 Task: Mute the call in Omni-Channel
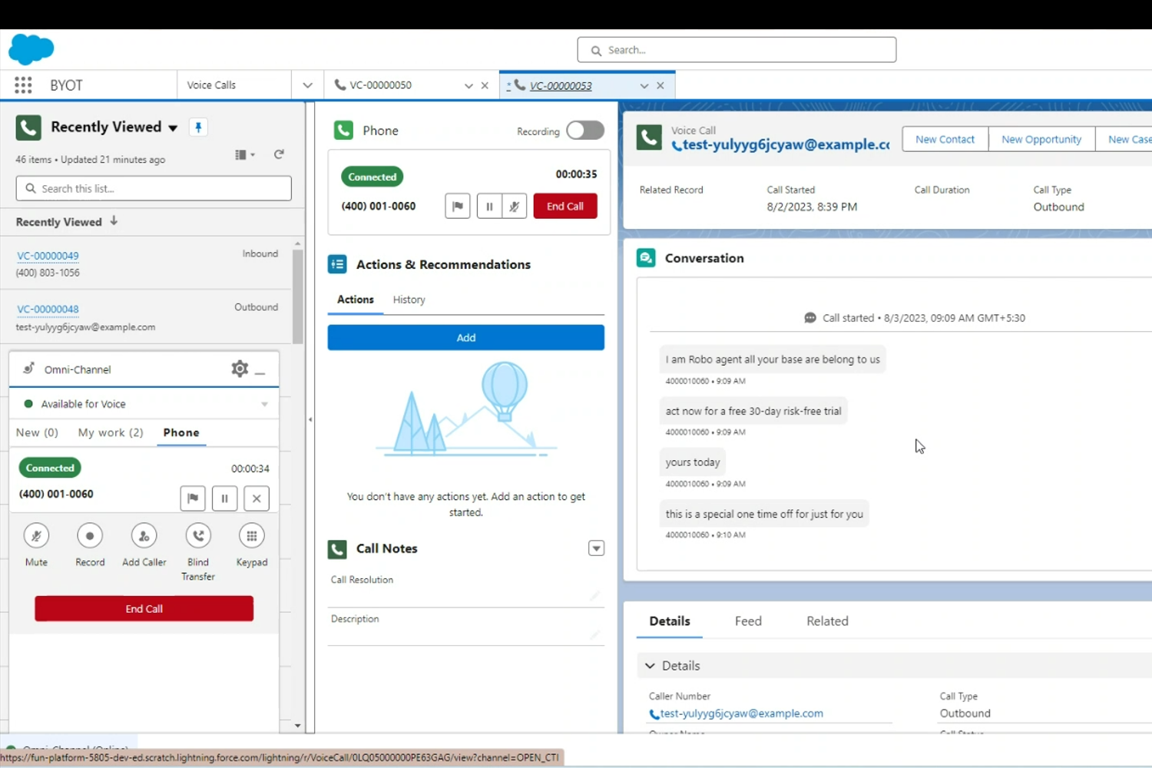coord(36,536)
